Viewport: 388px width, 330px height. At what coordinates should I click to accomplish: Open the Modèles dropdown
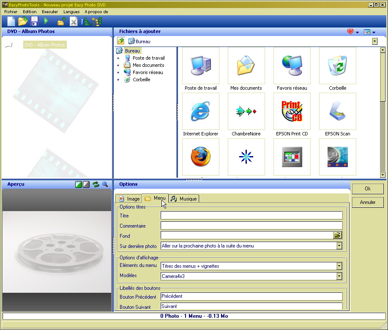click(339, 276)
